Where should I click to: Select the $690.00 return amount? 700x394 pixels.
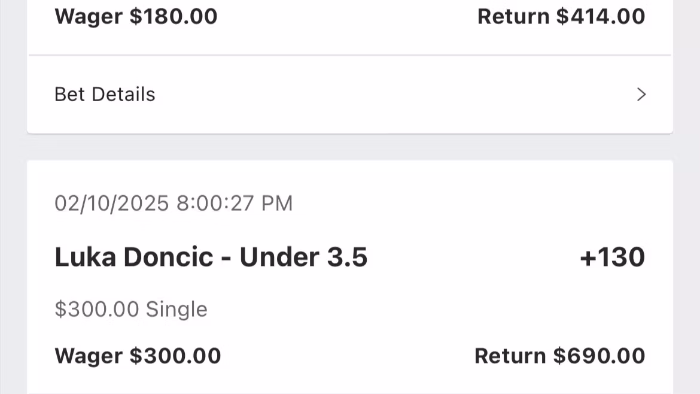599,356
